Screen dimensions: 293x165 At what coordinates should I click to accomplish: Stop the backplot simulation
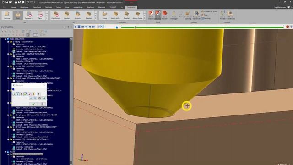[79, 27]
